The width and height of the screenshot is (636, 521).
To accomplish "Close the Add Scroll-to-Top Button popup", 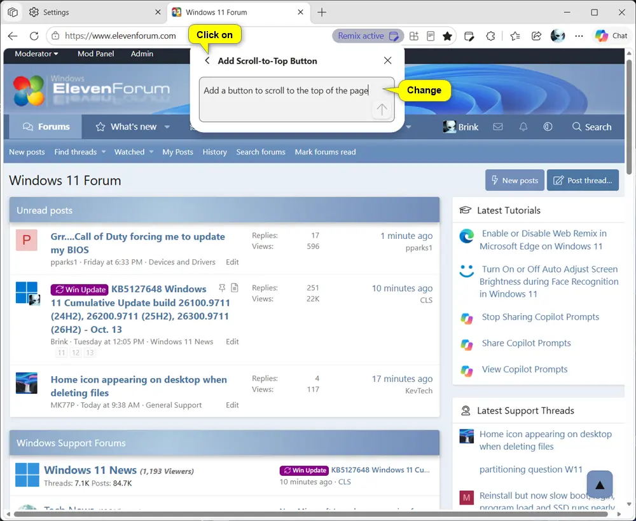I will coord(388,61).
